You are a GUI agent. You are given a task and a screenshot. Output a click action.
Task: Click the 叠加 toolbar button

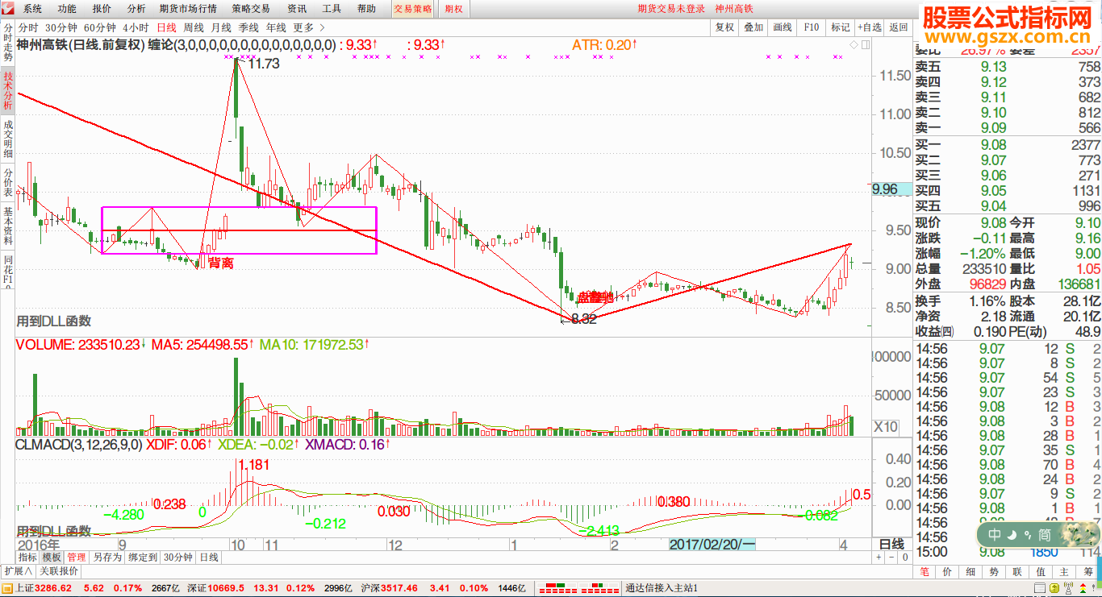tap(753, 27)
